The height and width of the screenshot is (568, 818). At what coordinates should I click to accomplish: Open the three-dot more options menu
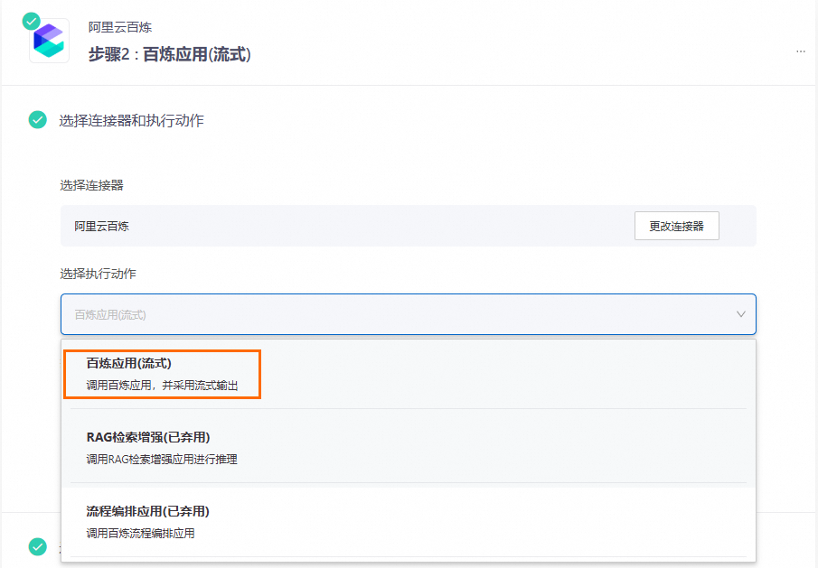[801, 51]
